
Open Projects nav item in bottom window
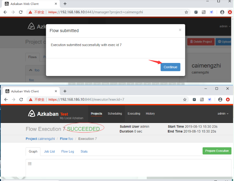point(96,114)
